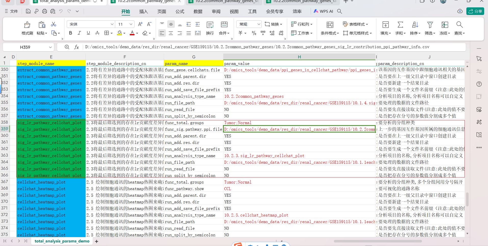This screenshot has height=246, width=488.
Task: Select the total_analysis_params_demo sheet tab
Action: (62, 241)
